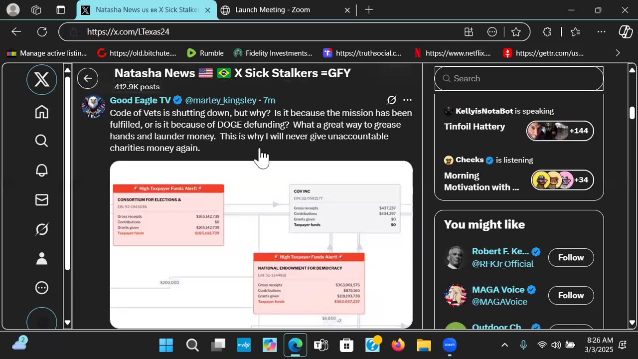Open the favorites list icon
Screen dimensions: 638x359
coord(576,32)
